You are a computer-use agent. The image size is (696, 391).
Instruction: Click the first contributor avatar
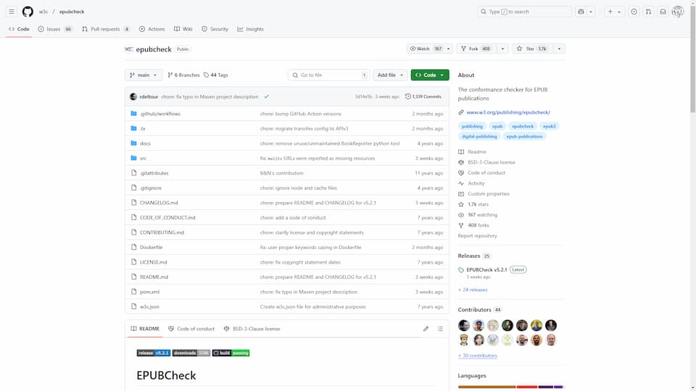pos(464,325)
